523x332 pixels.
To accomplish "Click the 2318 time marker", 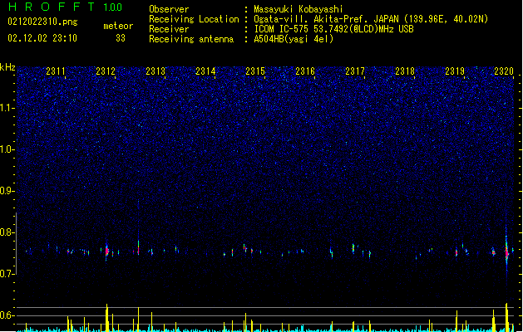I will coord(405,71).
